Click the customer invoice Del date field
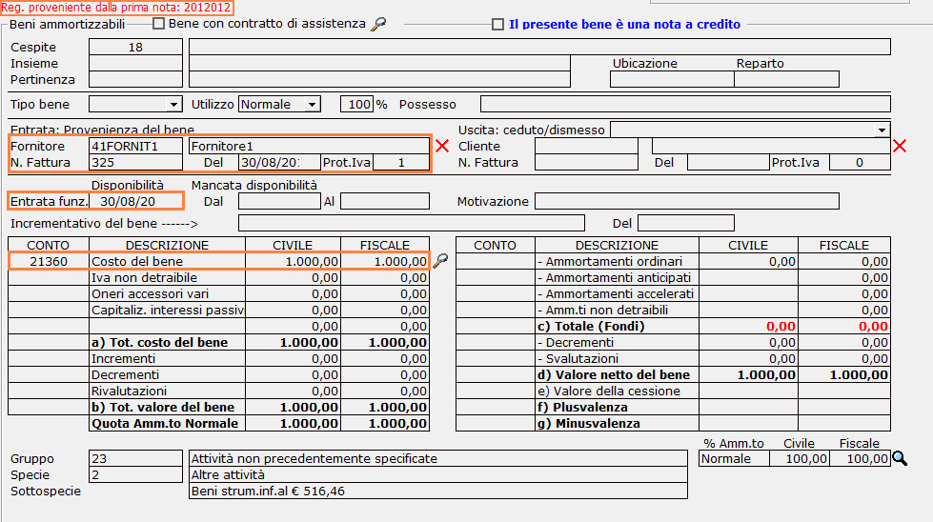The image size is (933, 522). point(728,162)
